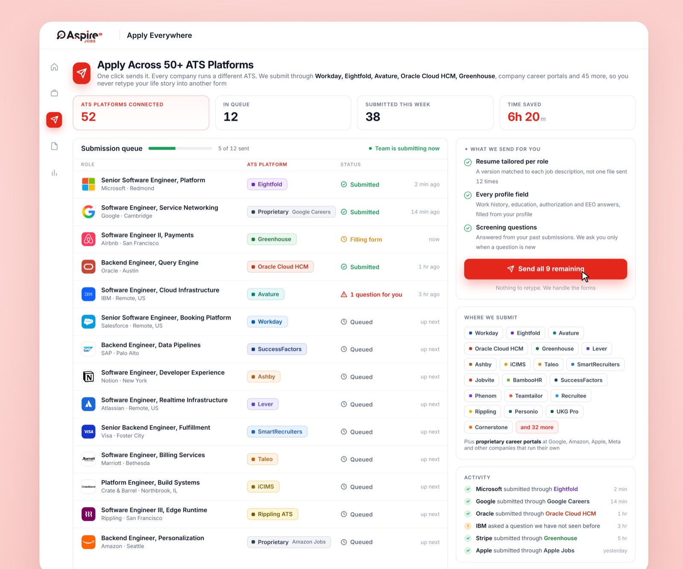The height and width of the screenshot is (569, 683).
Task: Click the Notion company logo
Action: (x=88, y=376)
